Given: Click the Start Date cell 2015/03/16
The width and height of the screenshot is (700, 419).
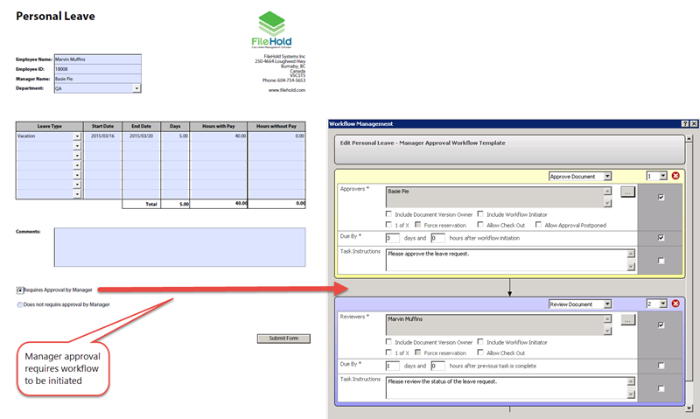Looking at the screenshot, I should point(102,136).
